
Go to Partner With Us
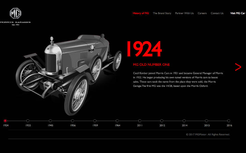pos(184,13)
